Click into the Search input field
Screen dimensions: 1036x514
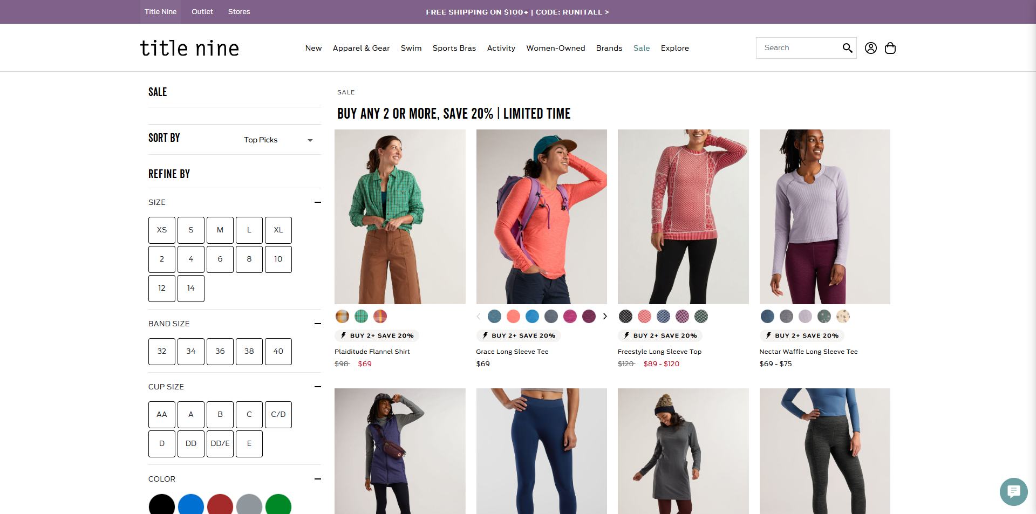[799, 48]
